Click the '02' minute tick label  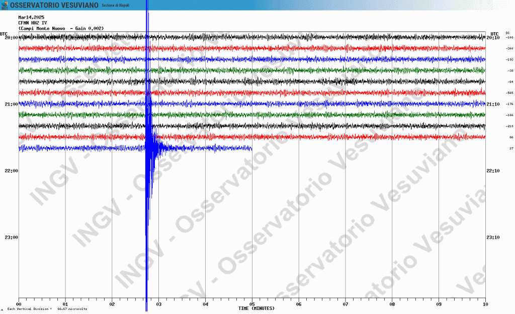point(112,304)
